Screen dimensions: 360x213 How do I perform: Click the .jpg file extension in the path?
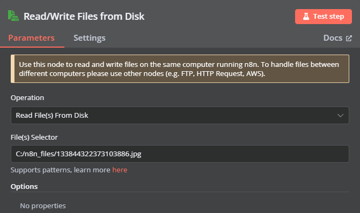tap(135, 154)
